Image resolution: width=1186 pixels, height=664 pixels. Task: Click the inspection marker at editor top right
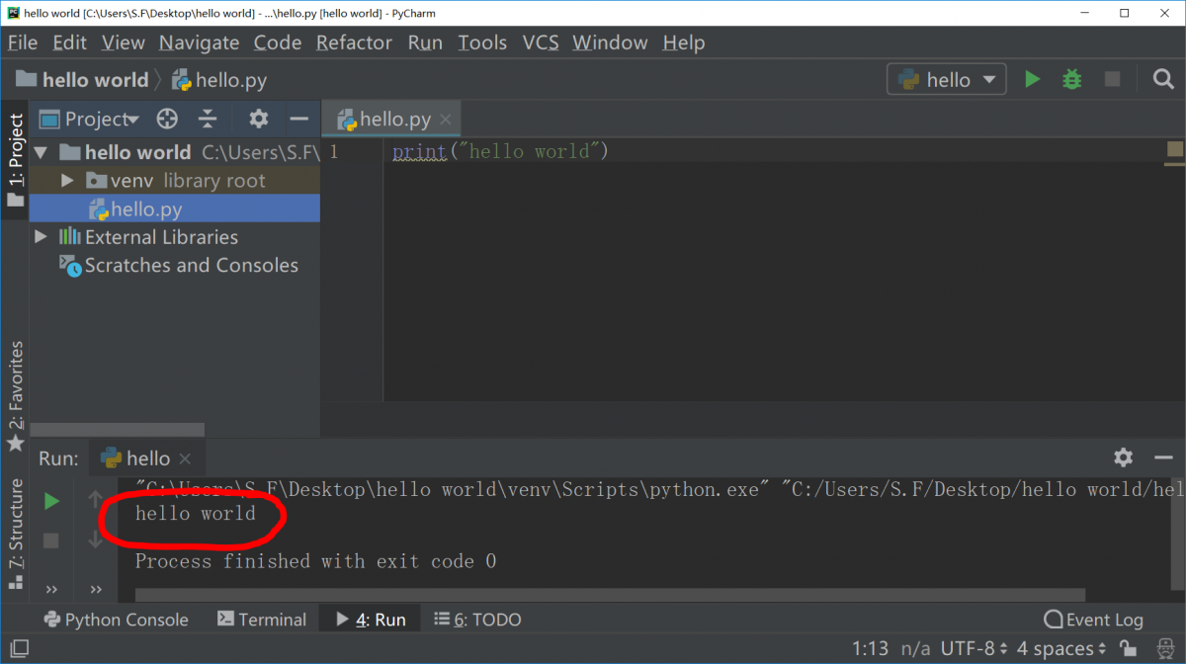coord(1174,149)
